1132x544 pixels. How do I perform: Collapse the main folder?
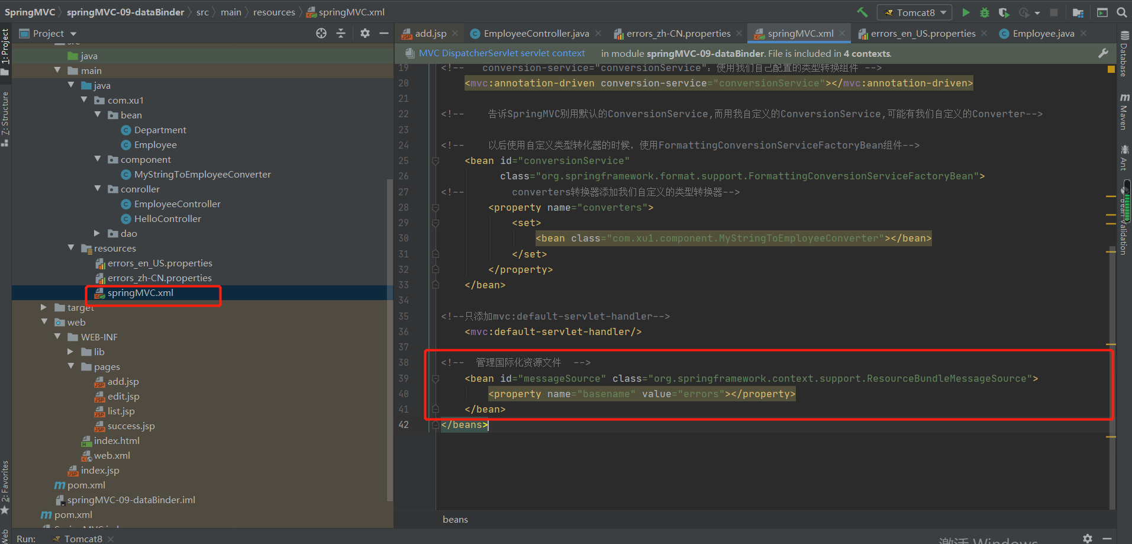(x=57, y=70)
